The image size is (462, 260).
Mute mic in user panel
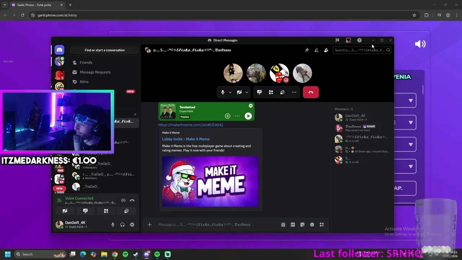[x=113, y=225]
